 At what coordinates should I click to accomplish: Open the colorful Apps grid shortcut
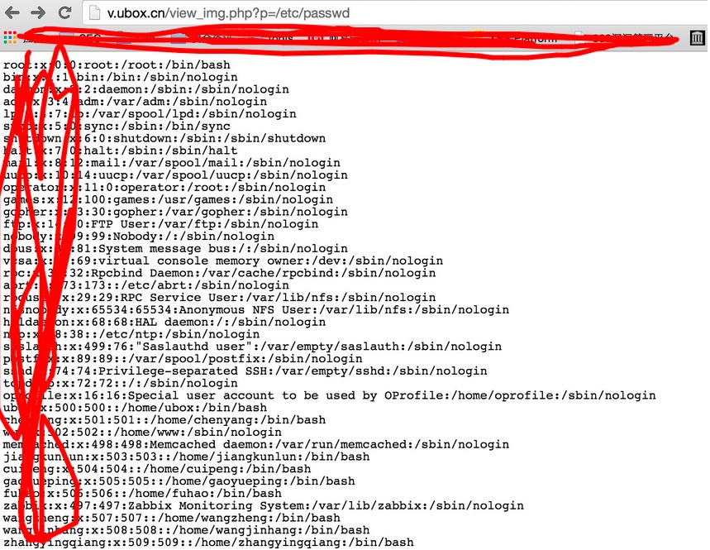pos(10,37)
